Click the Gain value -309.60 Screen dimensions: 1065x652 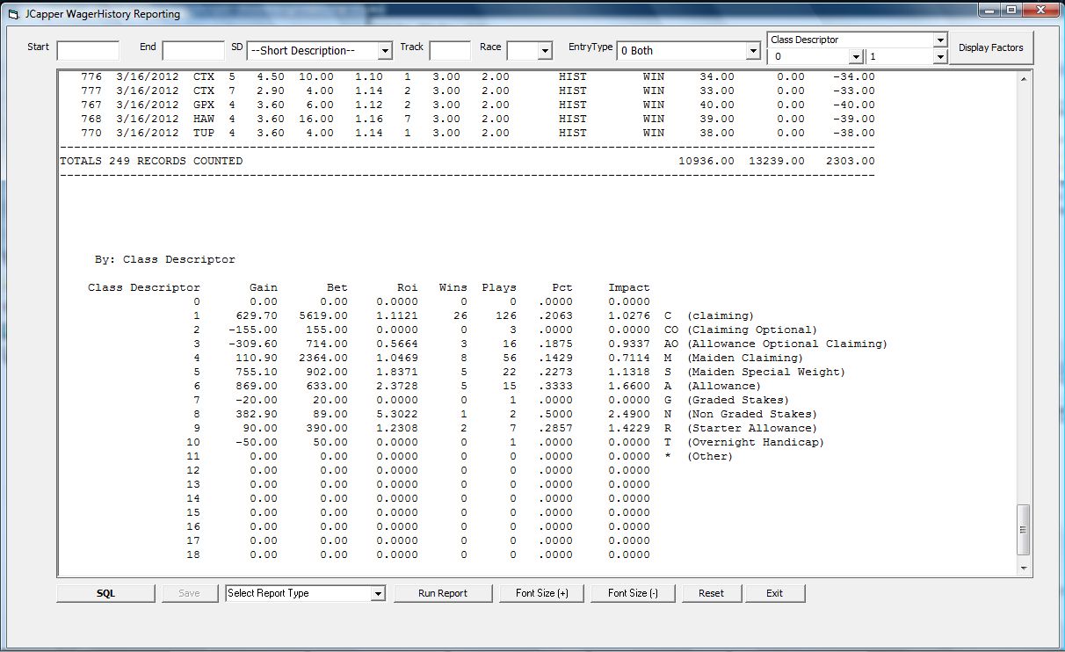coord(253,344)
